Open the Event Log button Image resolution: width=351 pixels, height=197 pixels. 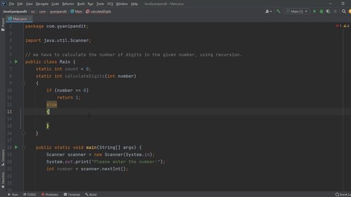tap(343, 195)
